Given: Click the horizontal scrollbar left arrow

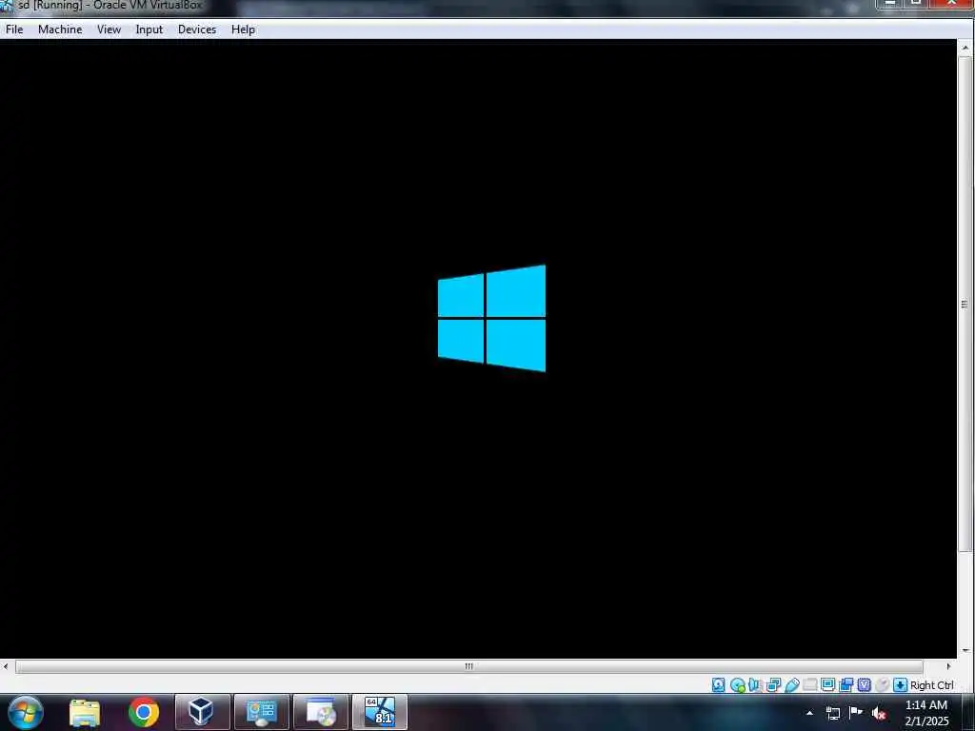Looking at the screenshot, I should click(x=6, y=666).
